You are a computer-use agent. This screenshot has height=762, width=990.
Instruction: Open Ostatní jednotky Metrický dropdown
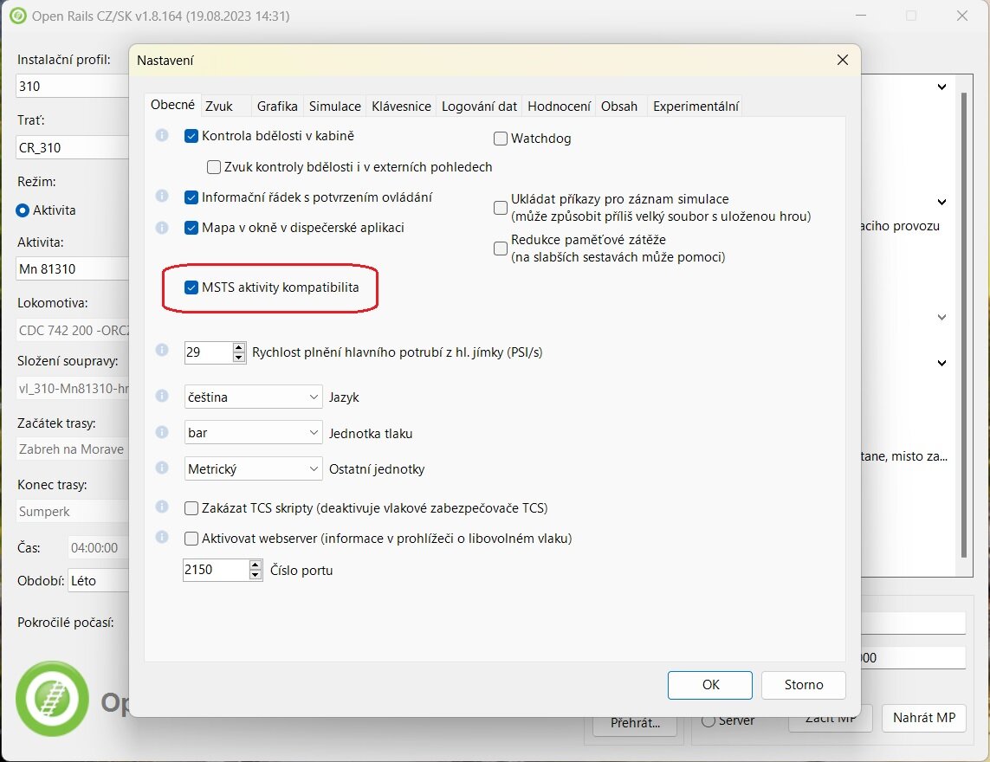pos(253,468)
